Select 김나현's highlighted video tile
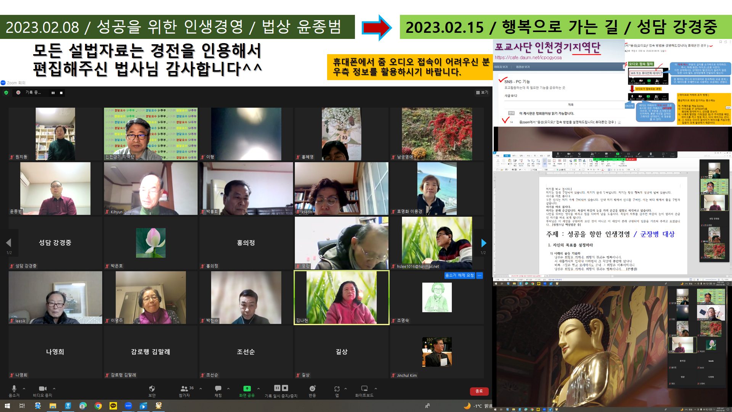Image resolution: width=732 pixels, height=412 pixels. point(341,298)
